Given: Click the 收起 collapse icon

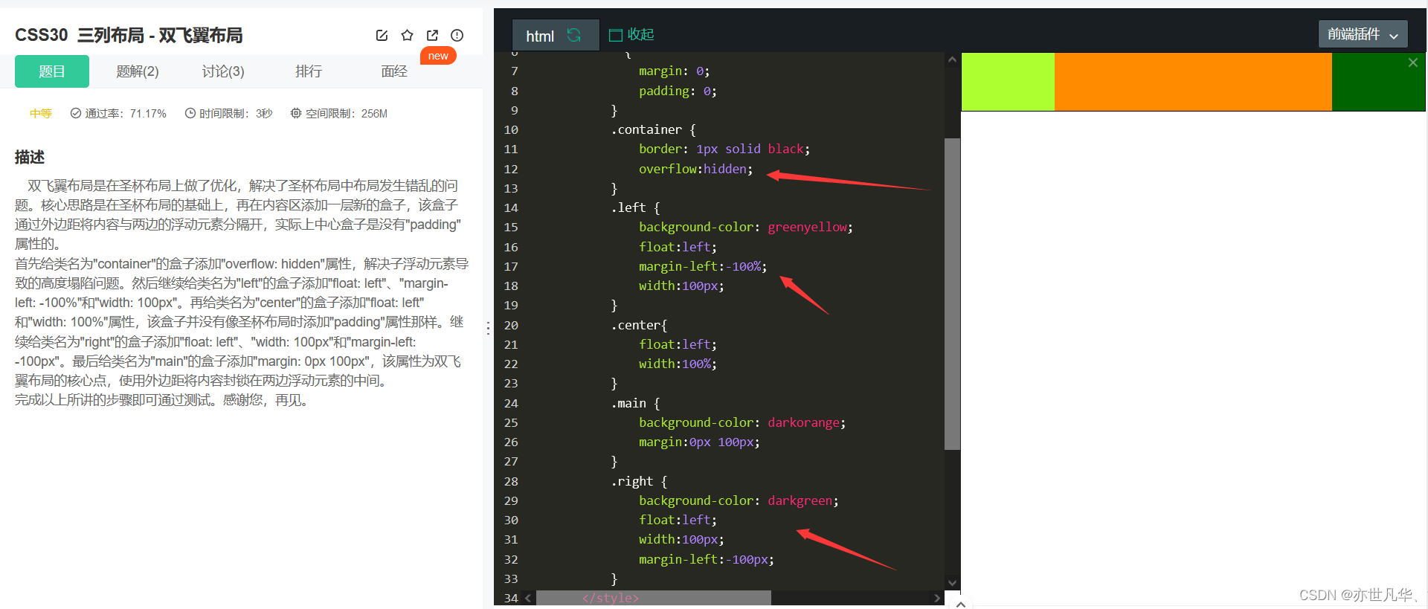Looking at the screenshot, I should click(x=616, y=35).
